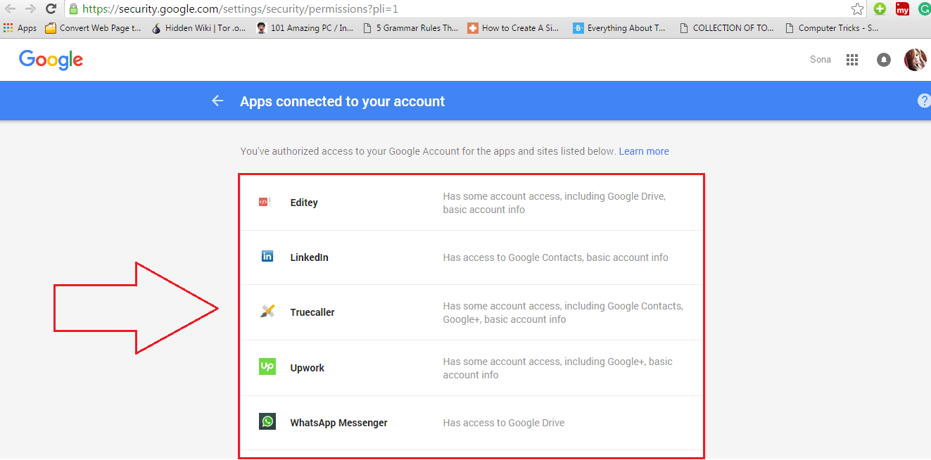
Task: Select the Truecaller row name
Action: click(312, 312)
